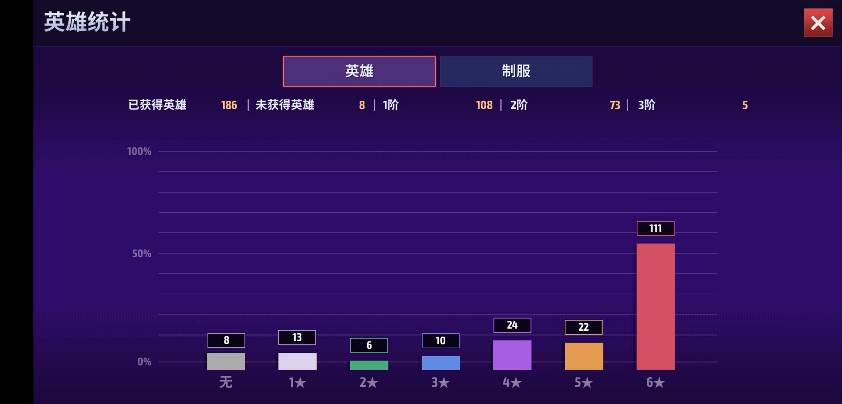Tap the 22 count label

(x=584, y=327)
